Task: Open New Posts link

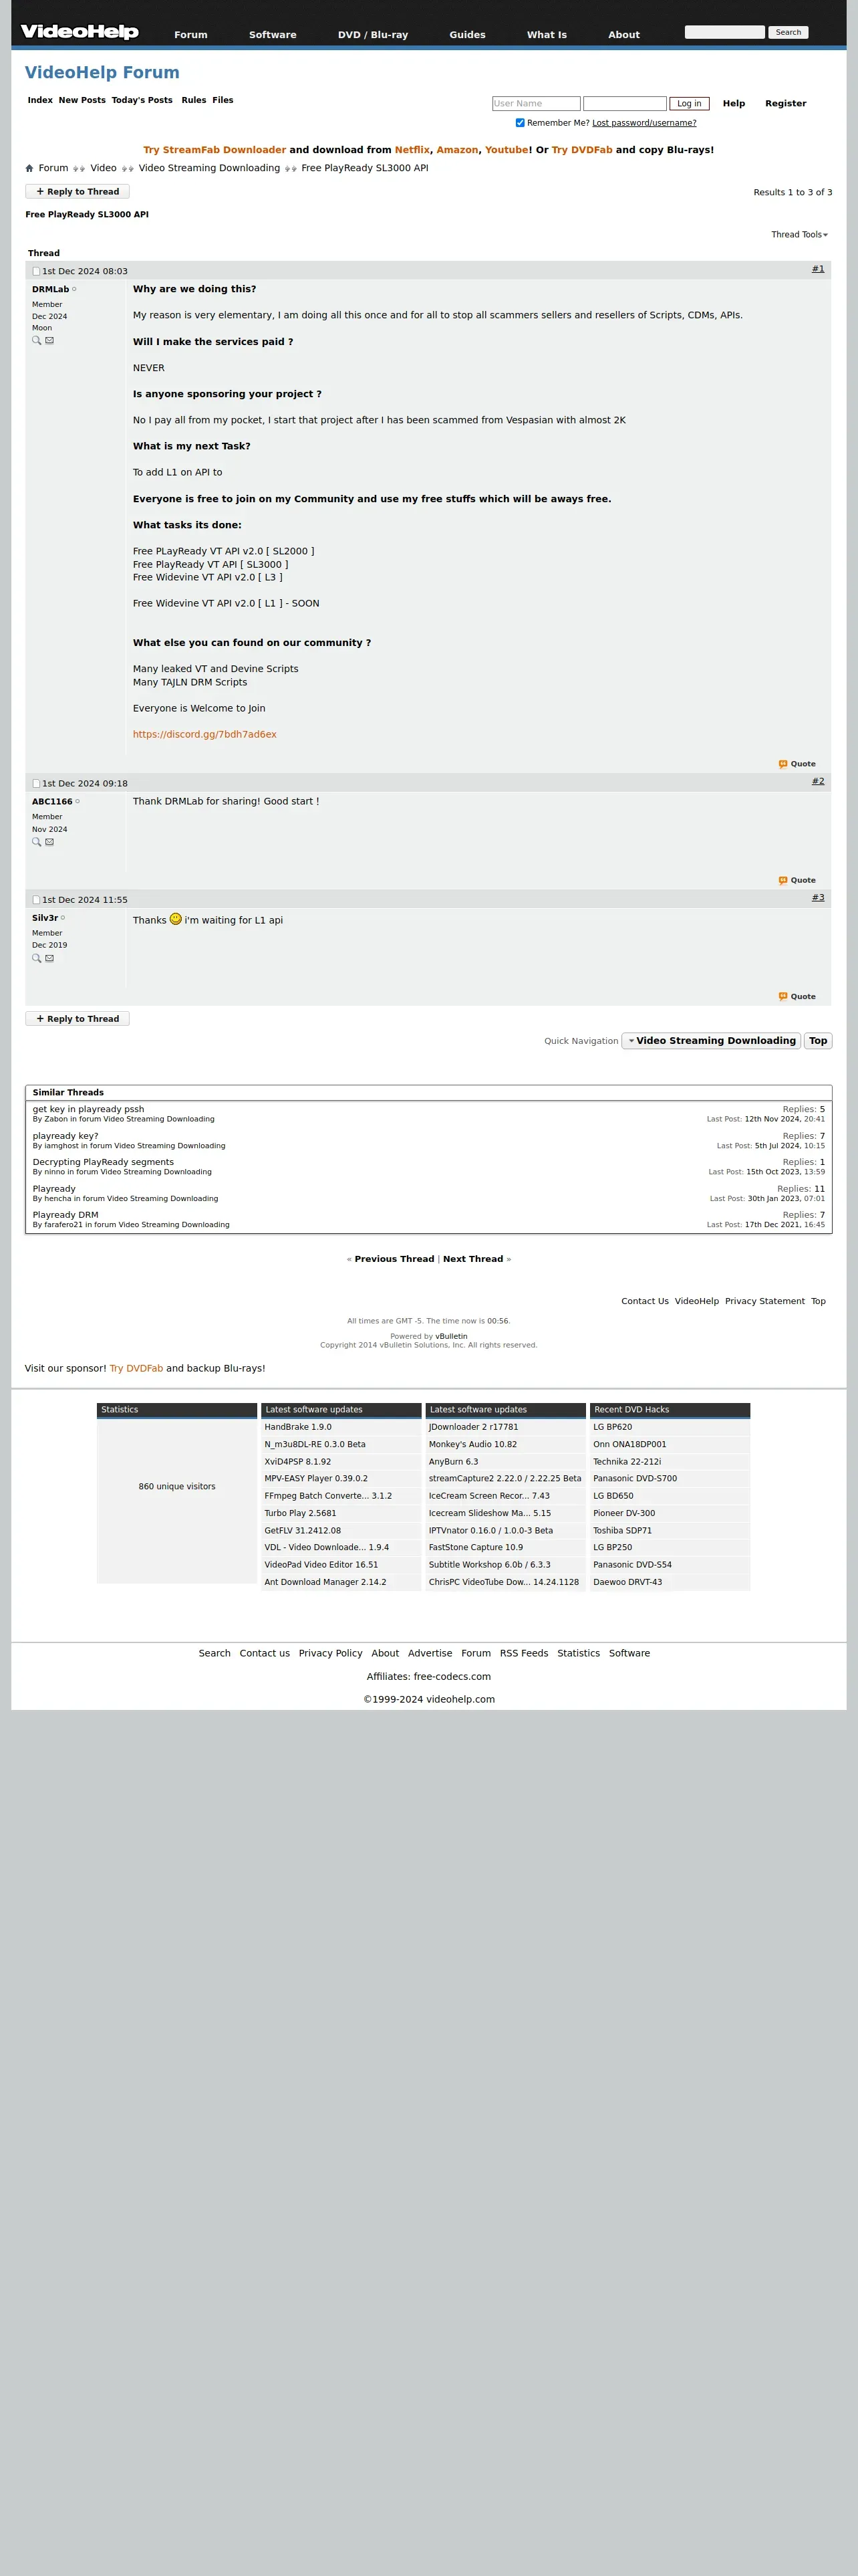Action: (x=82, y=100)
